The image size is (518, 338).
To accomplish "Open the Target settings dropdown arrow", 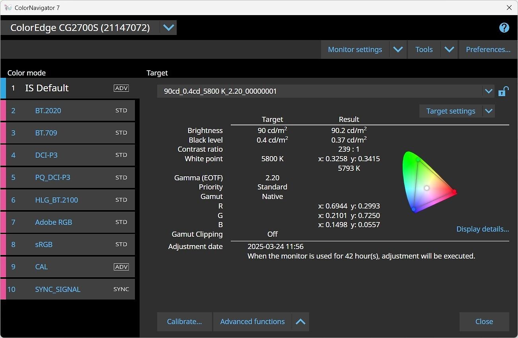I will click(489, 111).
